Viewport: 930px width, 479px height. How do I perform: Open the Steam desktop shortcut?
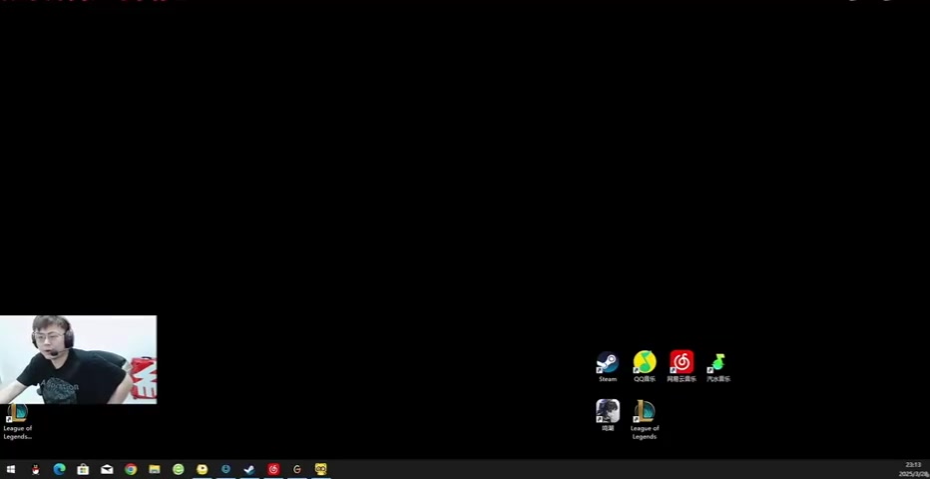tap(607, 363)
